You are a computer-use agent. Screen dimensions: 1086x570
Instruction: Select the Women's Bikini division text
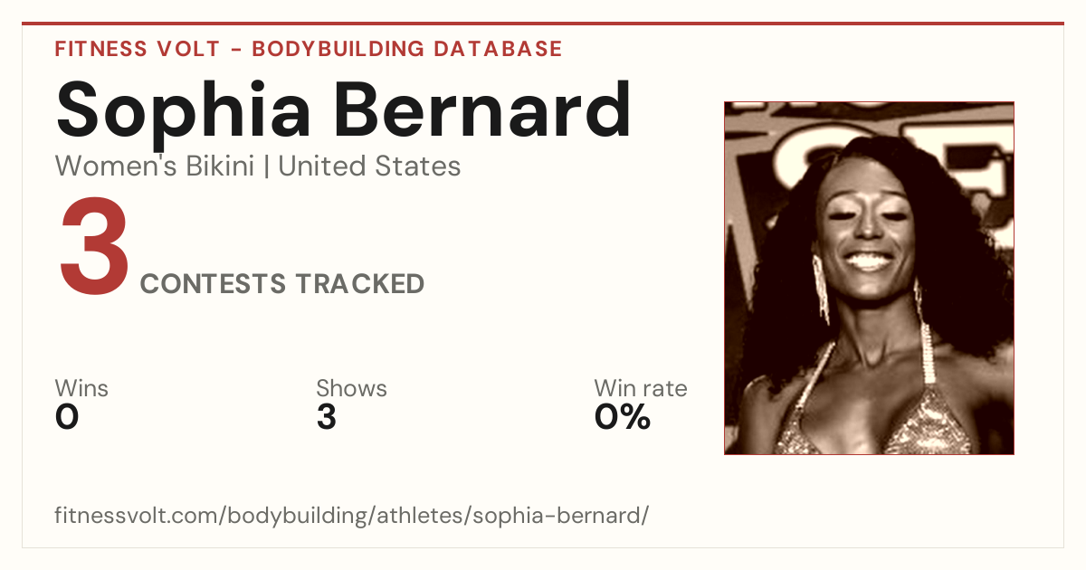coord(155,166)
